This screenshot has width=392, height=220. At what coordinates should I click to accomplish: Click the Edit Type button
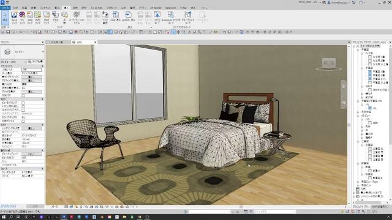click(35, 62)
